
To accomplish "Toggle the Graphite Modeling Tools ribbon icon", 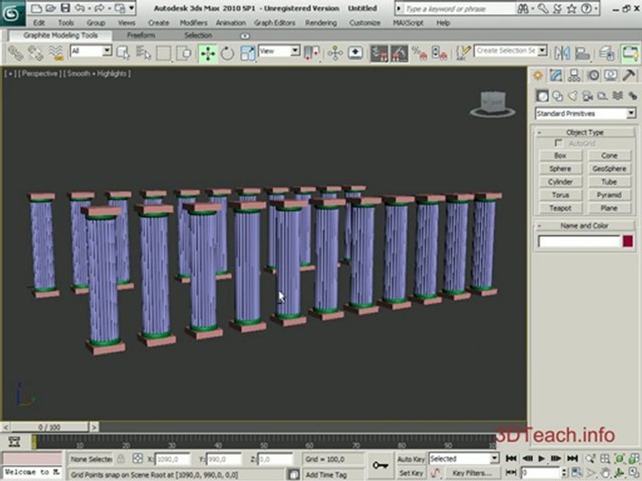I will pos(630,53).
